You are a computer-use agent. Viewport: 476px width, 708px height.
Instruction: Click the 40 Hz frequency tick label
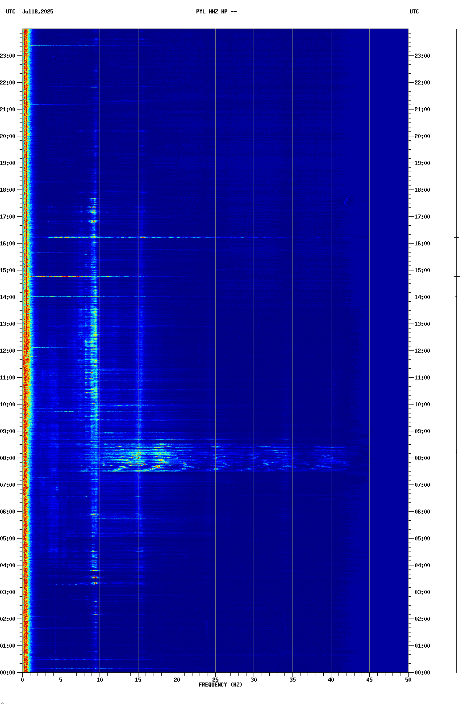pyautogui.click(x=331, y=680)
